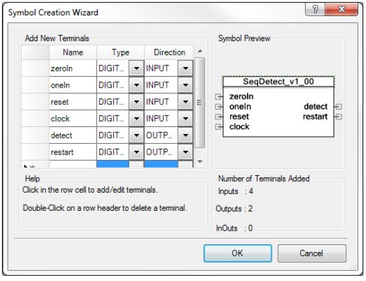Click the OK button
The width and height of the screenshot is (366, 281).
[x=237, y=253]
